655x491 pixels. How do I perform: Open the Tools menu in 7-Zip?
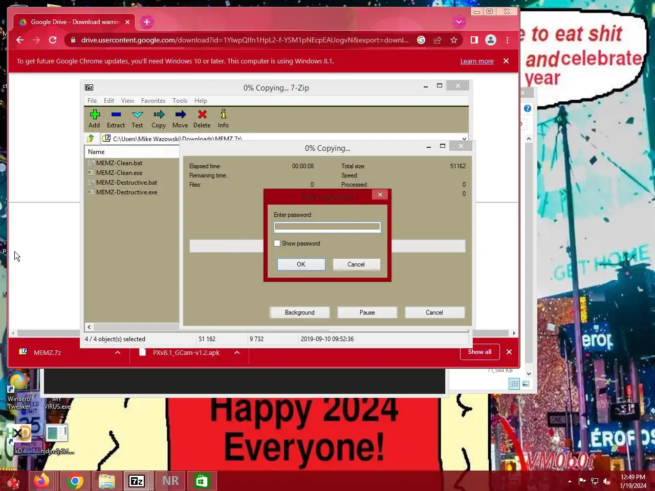point(180,101)
